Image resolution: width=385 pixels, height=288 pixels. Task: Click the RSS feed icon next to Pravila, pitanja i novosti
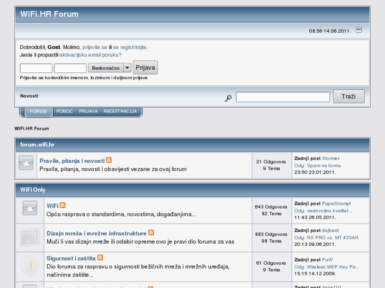tap(109, 160)
